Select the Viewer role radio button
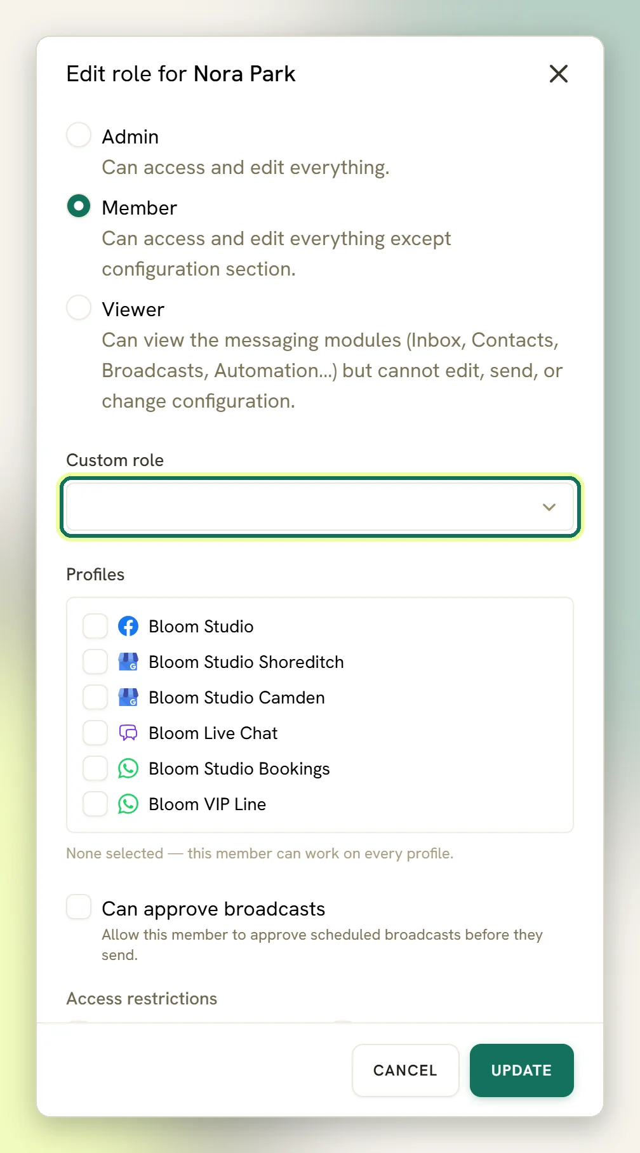This screenshot has height=1153, width=640. [79, 308]
